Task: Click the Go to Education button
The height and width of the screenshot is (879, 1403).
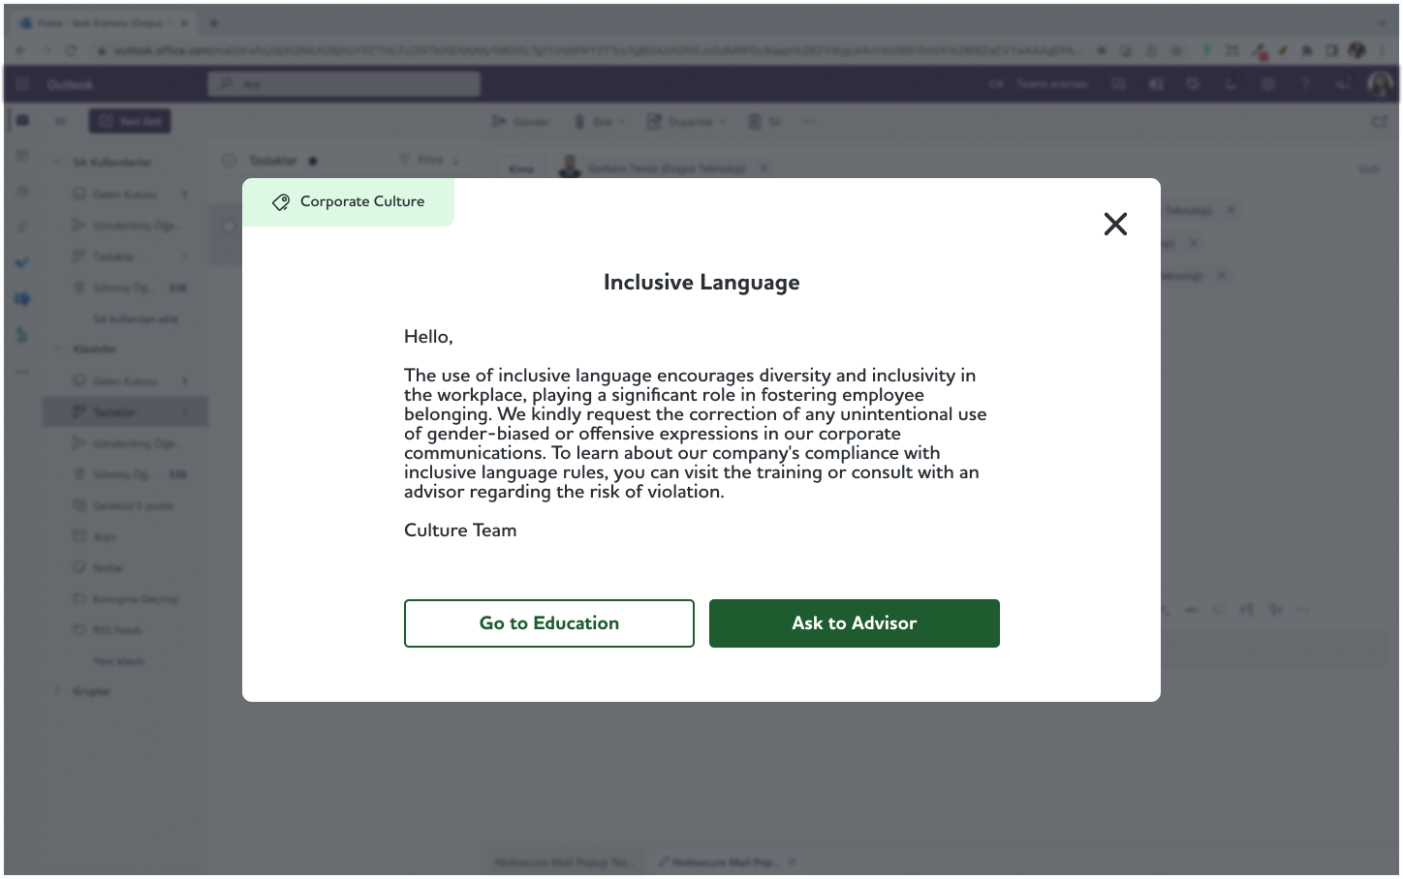Action: click(548, 623)
